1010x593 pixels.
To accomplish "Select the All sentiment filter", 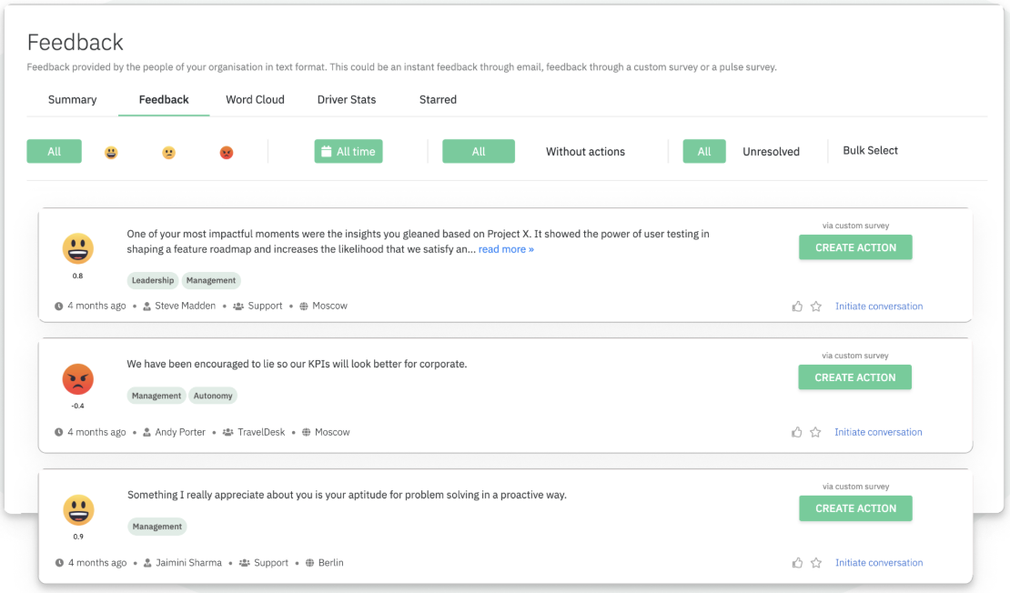I will [55, 152].
